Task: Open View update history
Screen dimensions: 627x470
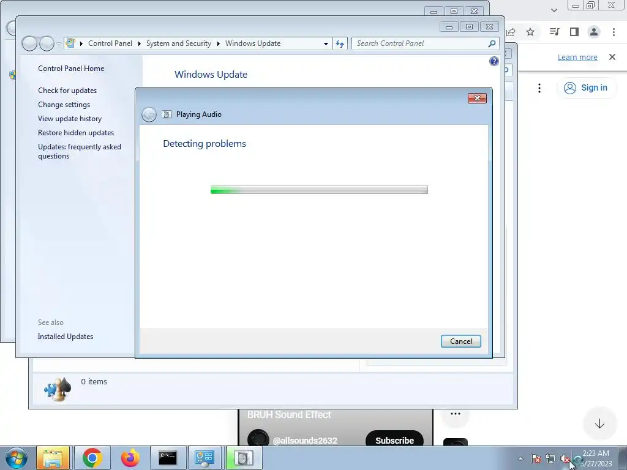Action: tap(70, 119)
